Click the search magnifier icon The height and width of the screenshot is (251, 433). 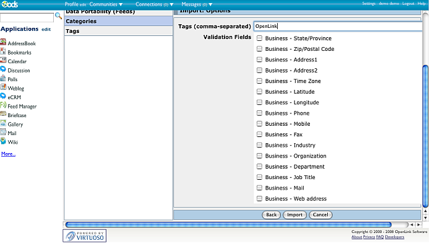59,16
